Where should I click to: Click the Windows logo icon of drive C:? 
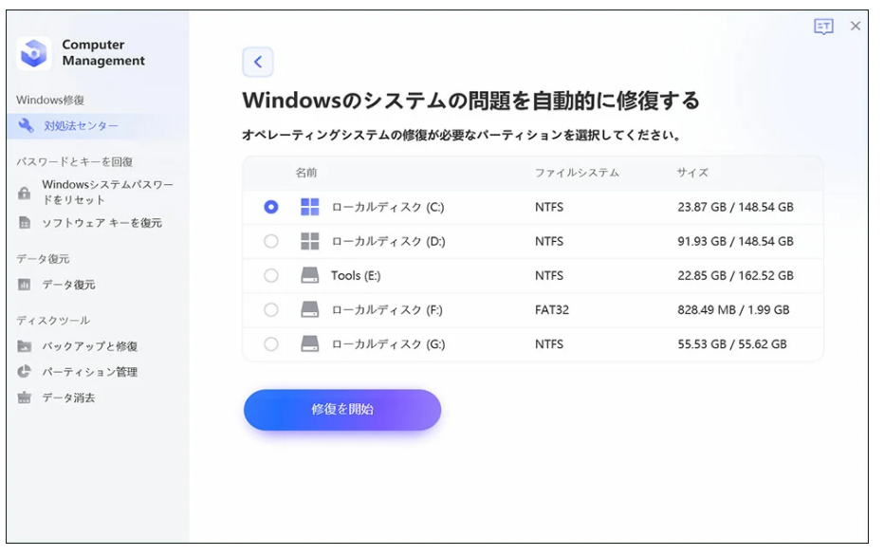click(x=310, y=207)
